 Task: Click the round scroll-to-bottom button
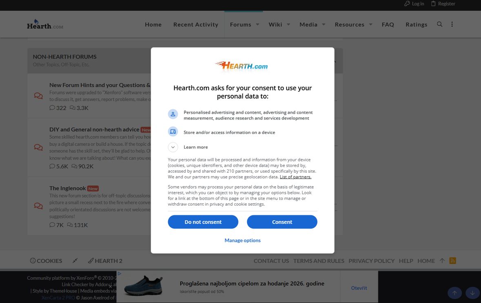point(472,293)
